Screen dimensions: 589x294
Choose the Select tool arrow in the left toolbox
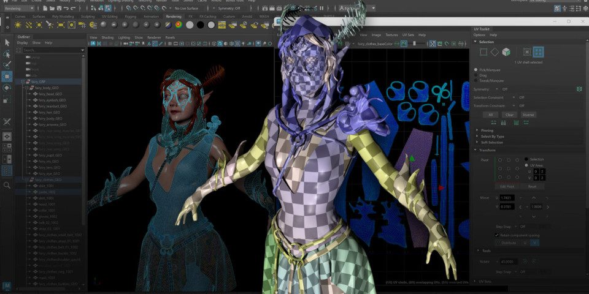pos(7,42)
